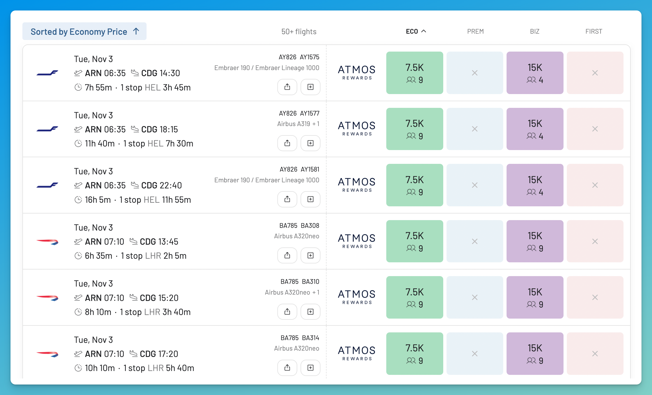Click the Atmos Rewards logo on the AY1575 row
The height and width of the screenshot is (395, 652).
357,73
